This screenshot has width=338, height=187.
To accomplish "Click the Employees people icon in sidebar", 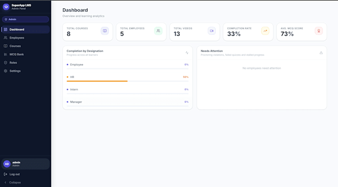I will tap(5, 38).
